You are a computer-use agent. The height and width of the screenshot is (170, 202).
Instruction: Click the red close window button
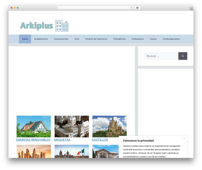click(12, 8)
